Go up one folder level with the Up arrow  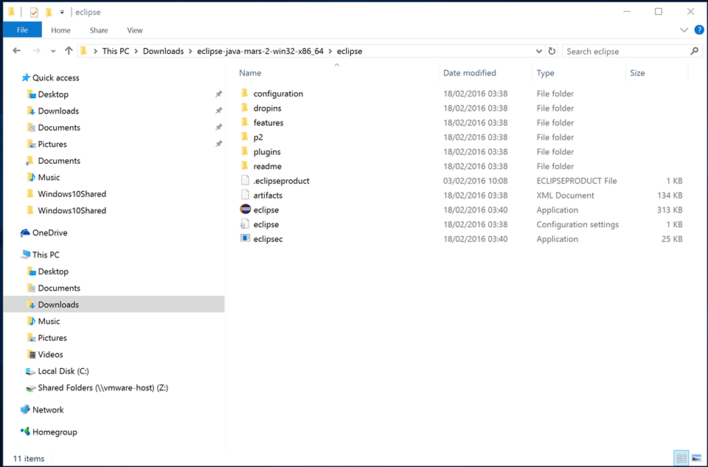[x=69, y=51]
